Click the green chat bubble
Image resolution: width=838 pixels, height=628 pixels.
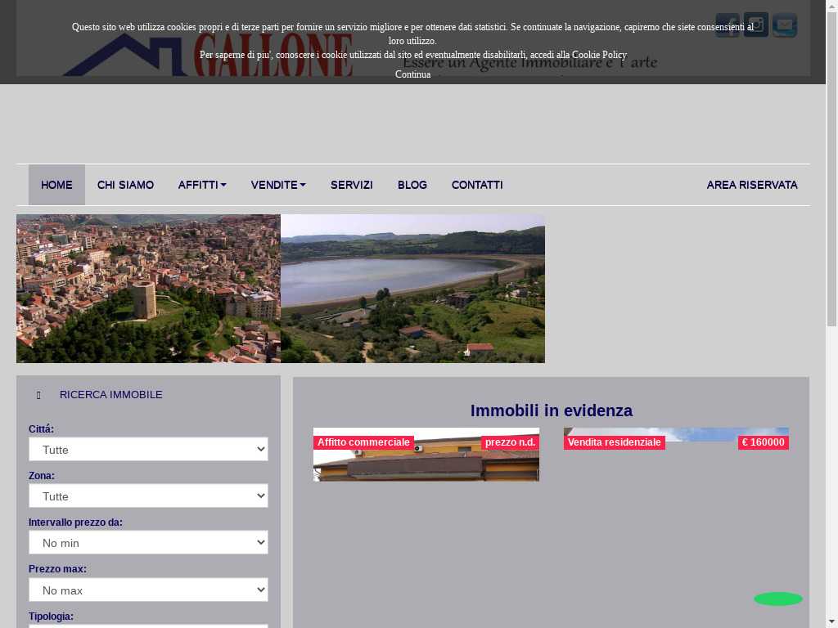click(x=778, y=599)
